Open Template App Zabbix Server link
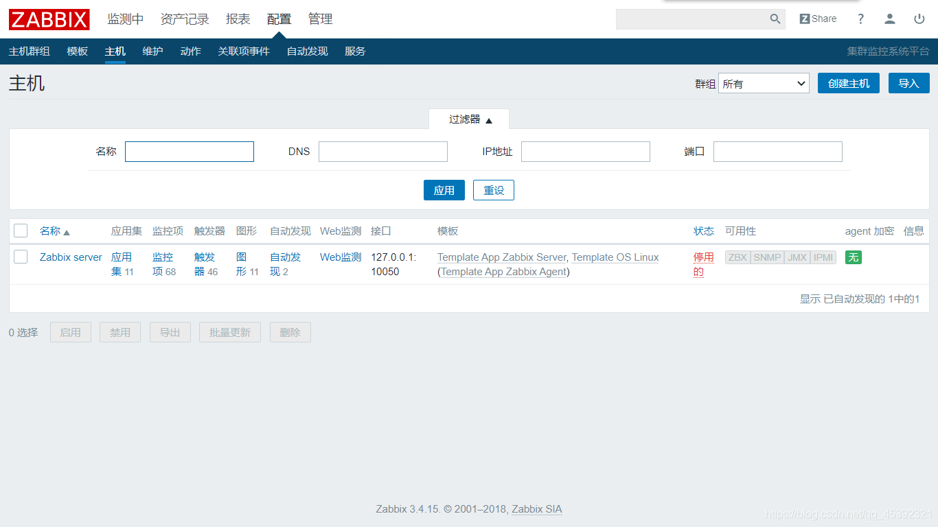The height and width of the screenshot is (527, 938). (x=502, y=257)
